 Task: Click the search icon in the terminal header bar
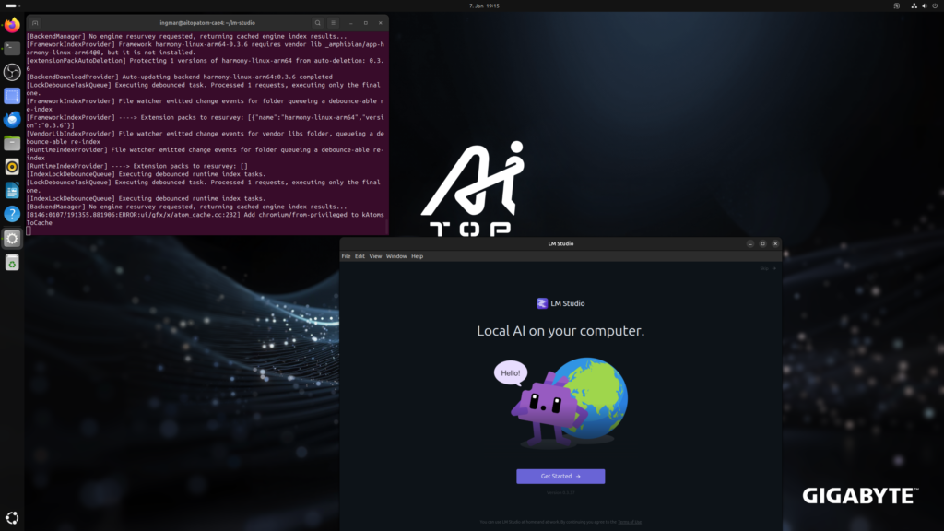click(x=317, y=22)
